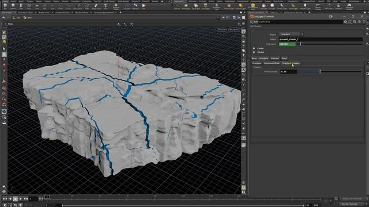369x207 pixels.
Task: Open the parameter window gear menu
Action: click(345, 22)
